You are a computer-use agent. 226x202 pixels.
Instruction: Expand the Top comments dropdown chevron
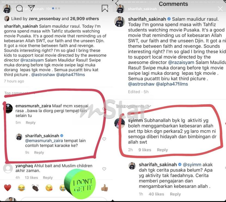tap(149, 106)
